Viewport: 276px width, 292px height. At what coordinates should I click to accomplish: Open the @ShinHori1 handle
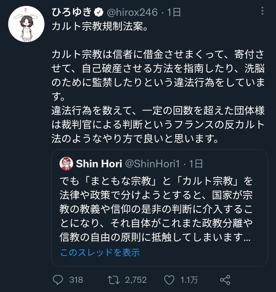click(x=152, y=164)
